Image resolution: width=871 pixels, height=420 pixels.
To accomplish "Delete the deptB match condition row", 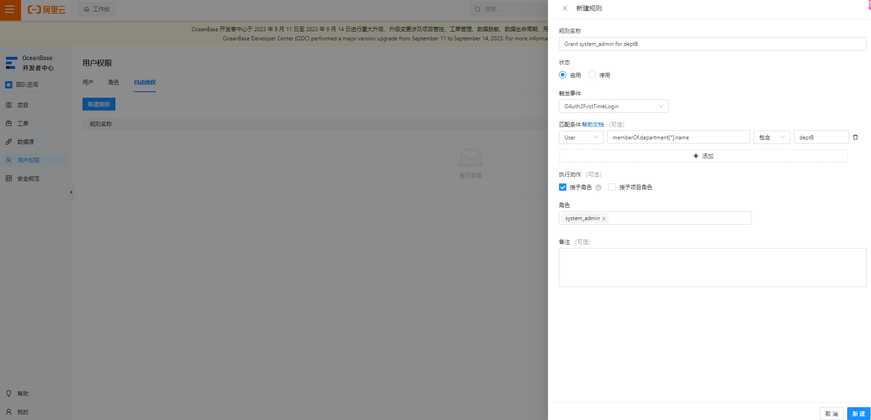I will pyautogui.click(x=855, y=137).
